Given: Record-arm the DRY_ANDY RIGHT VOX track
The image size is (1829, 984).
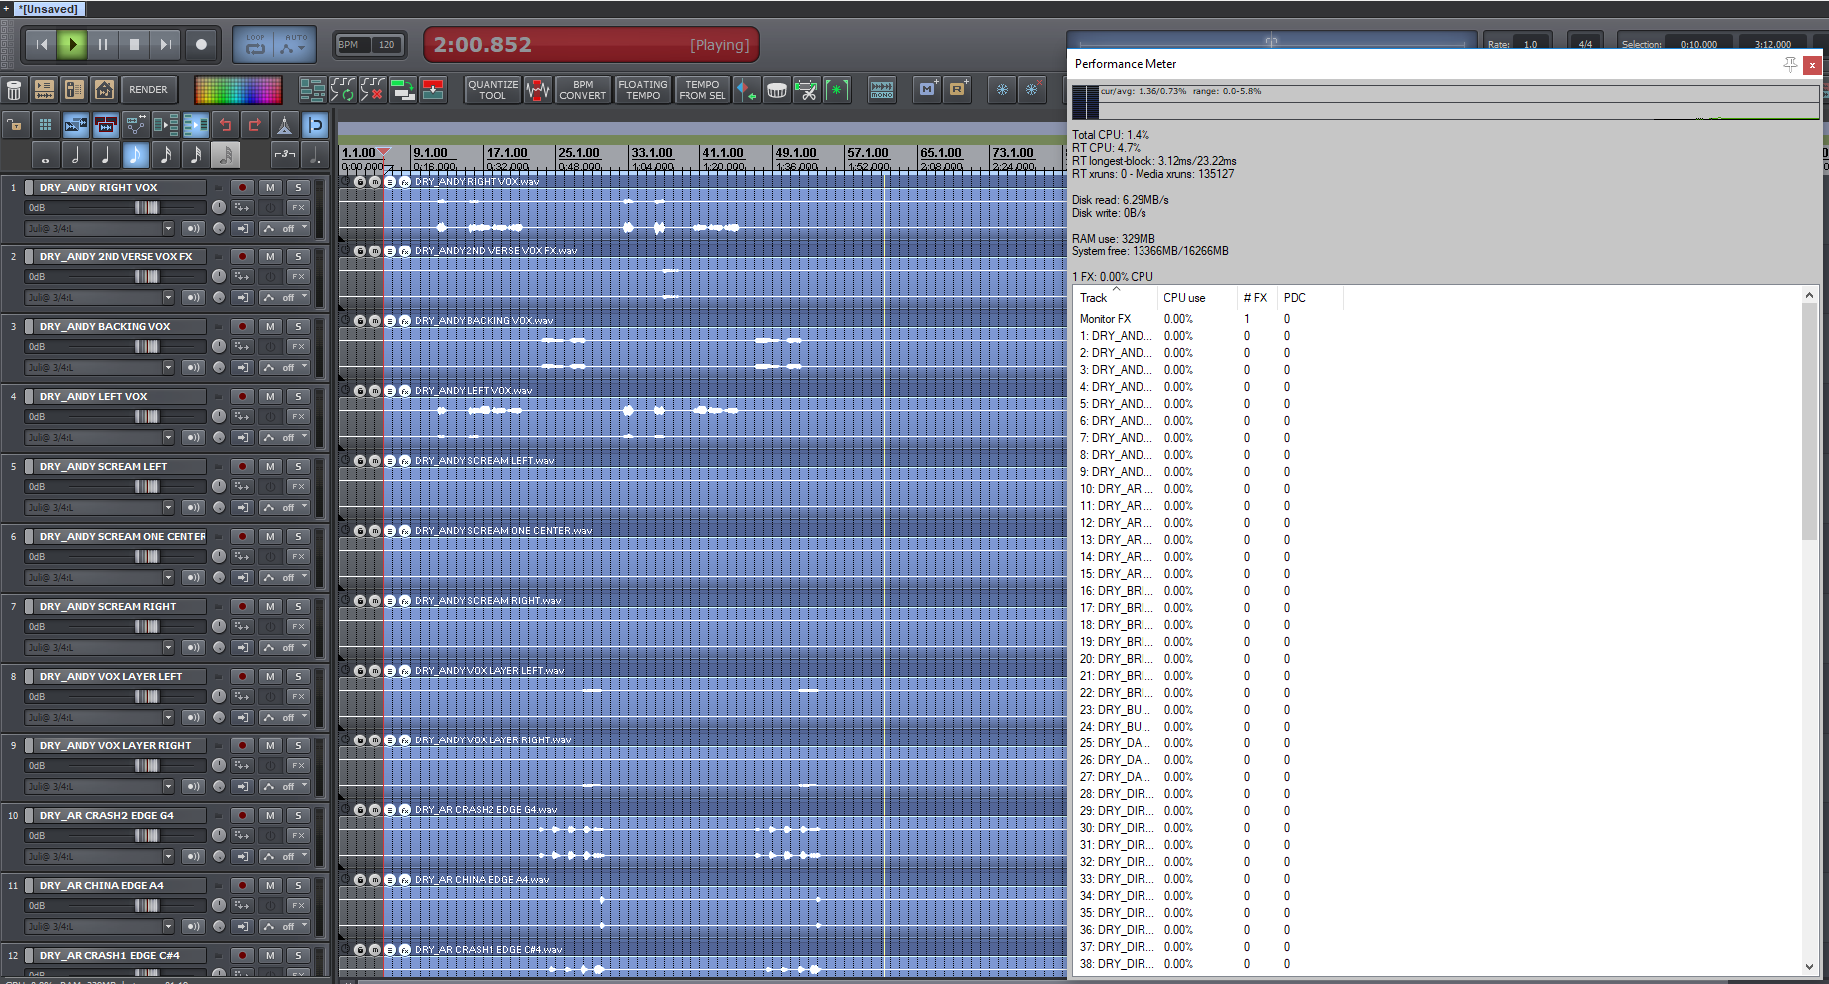Looking at the screenshot, I should pos(242,187).
